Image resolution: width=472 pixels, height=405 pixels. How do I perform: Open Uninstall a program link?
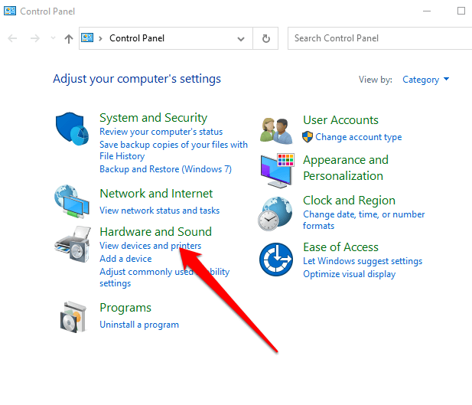pyautogui.click(x=138, y=325)
